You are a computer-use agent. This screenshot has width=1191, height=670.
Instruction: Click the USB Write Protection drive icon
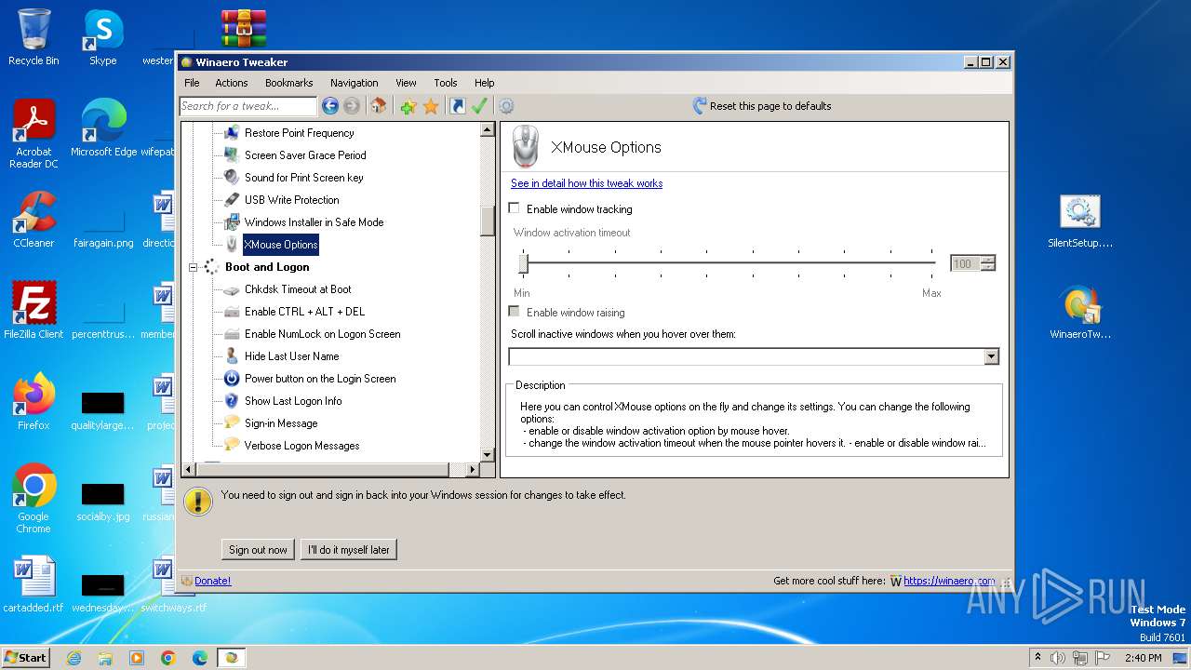click(232, 200)
